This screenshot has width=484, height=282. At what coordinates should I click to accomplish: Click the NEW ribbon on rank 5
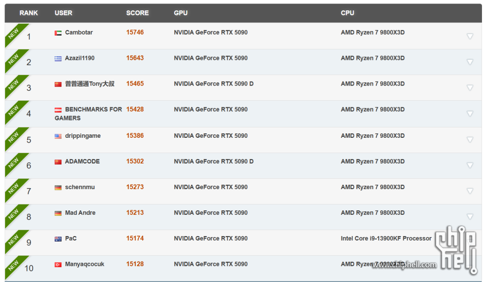[x=14, y=137]
